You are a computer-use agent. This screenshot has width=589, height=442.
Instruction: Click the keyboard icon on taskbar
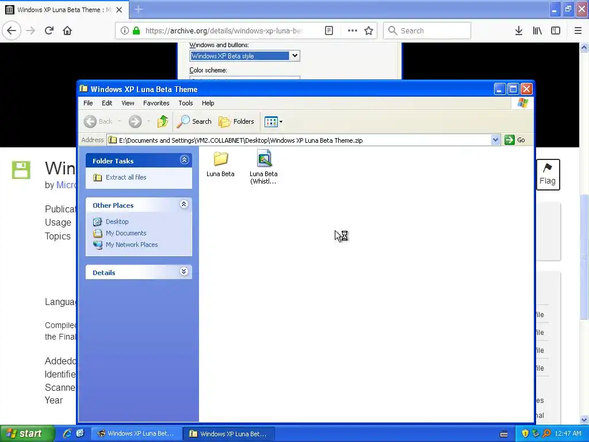click(x=504, y=434)
